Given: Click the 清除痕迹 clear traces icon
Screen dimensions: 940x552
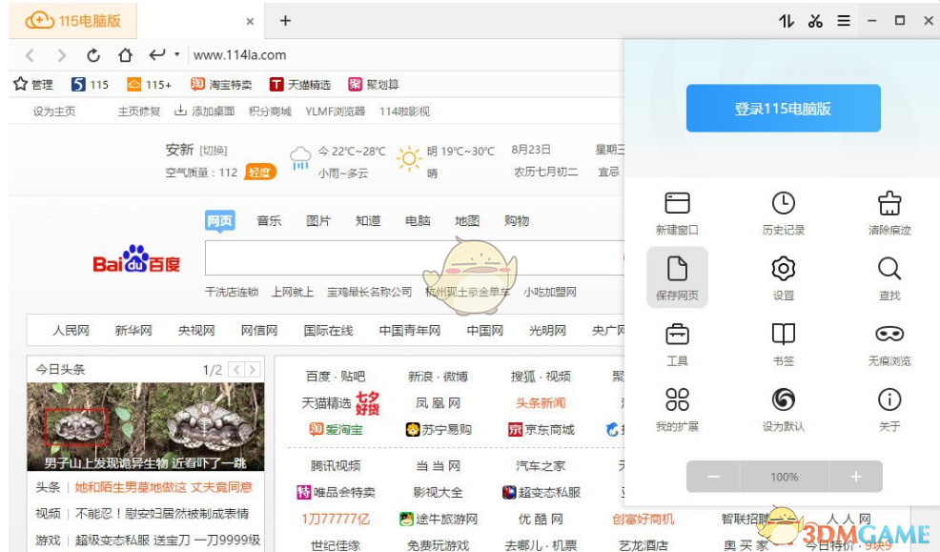Looking at the screenshot, I should pyautogui.click(x=888, y=212).
